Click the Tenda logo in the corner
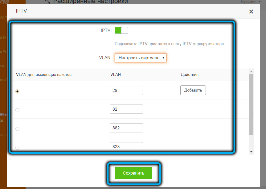 click(4, 2)
